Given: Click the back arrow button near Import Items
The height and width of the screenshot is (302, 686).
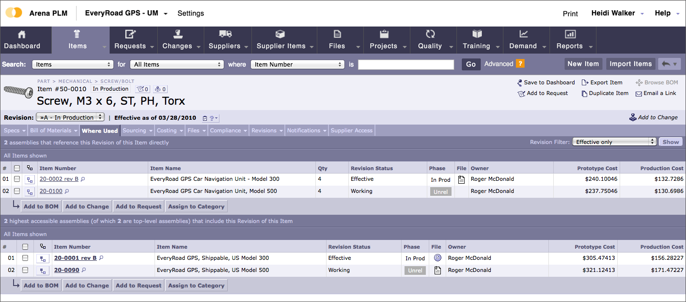Looking at the screenshot, I should click(x=669, y=64).
